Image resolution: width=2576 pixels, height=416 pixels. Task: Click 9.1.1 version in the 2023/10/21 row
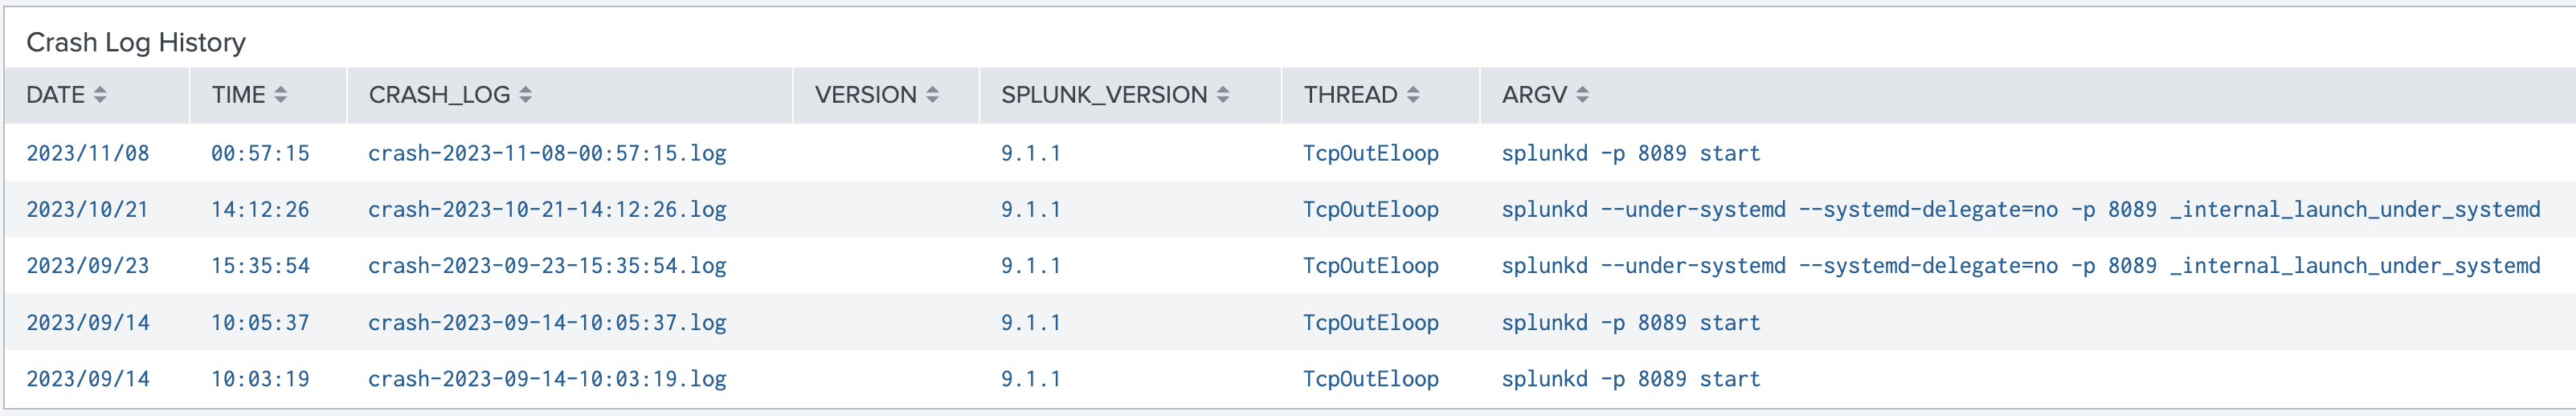pyautogui.click(x=1030, y=209)
